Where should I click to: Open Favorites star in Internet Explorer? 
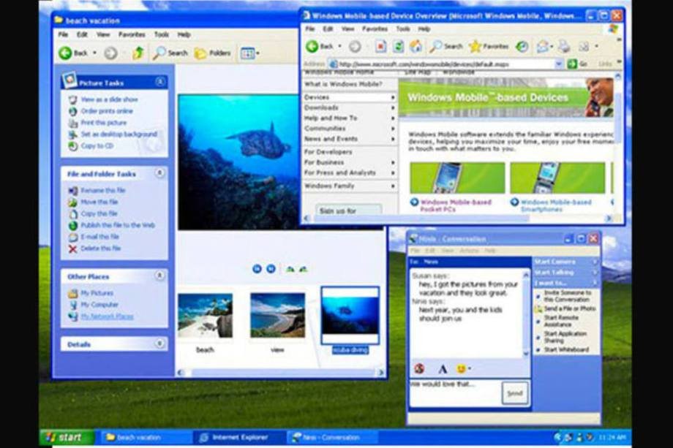(x=489, y=46)
